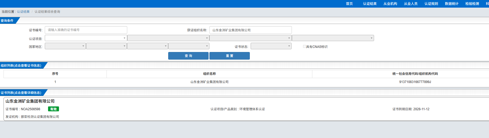Tick the 具有CNAS标识 checkbox
489x138 pixels.
304,47
